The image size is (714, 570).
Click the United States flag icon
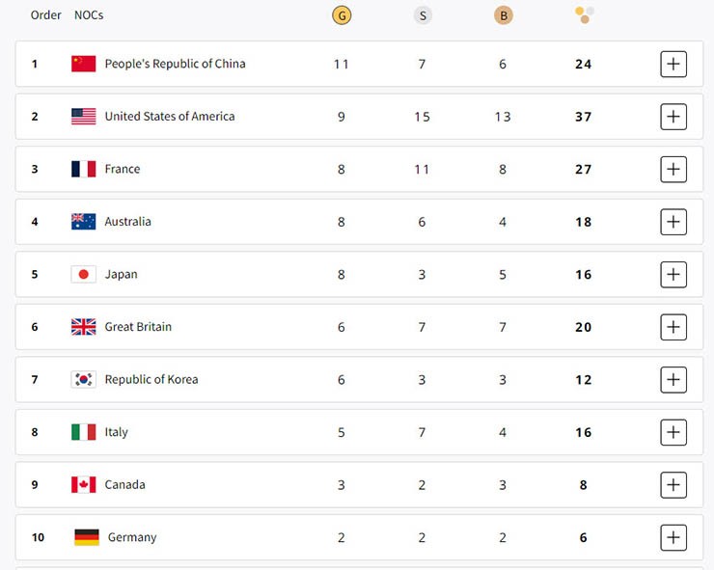coord(84,117)
